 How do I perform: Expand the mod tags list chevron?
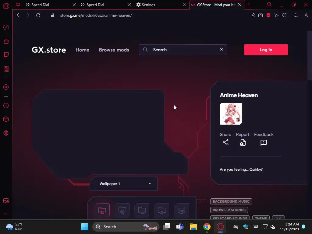278,218
